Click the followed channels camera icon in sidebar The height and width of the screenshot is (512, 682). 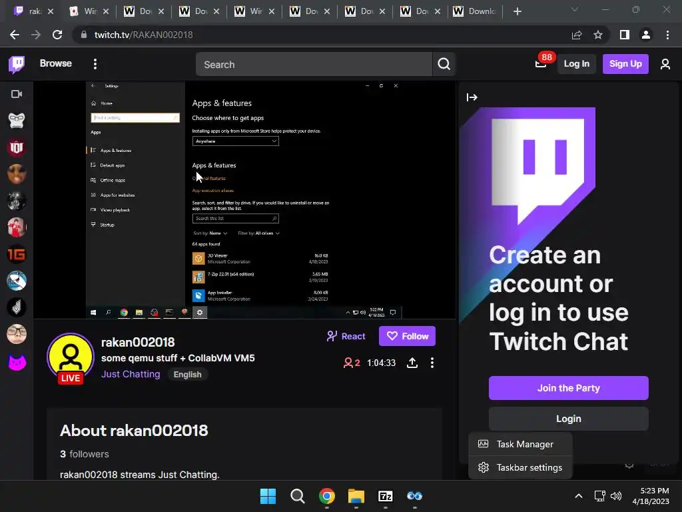coord(17,94)
